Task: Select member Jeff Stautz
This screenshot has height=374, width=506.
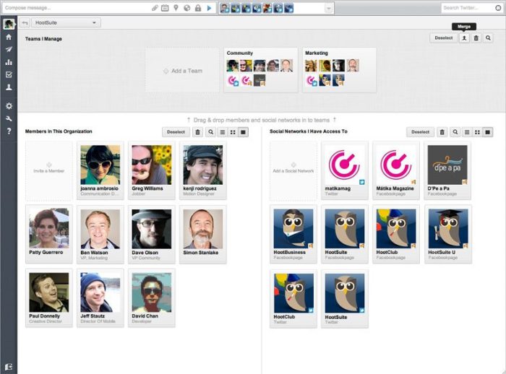Action: tap(100, 298)
